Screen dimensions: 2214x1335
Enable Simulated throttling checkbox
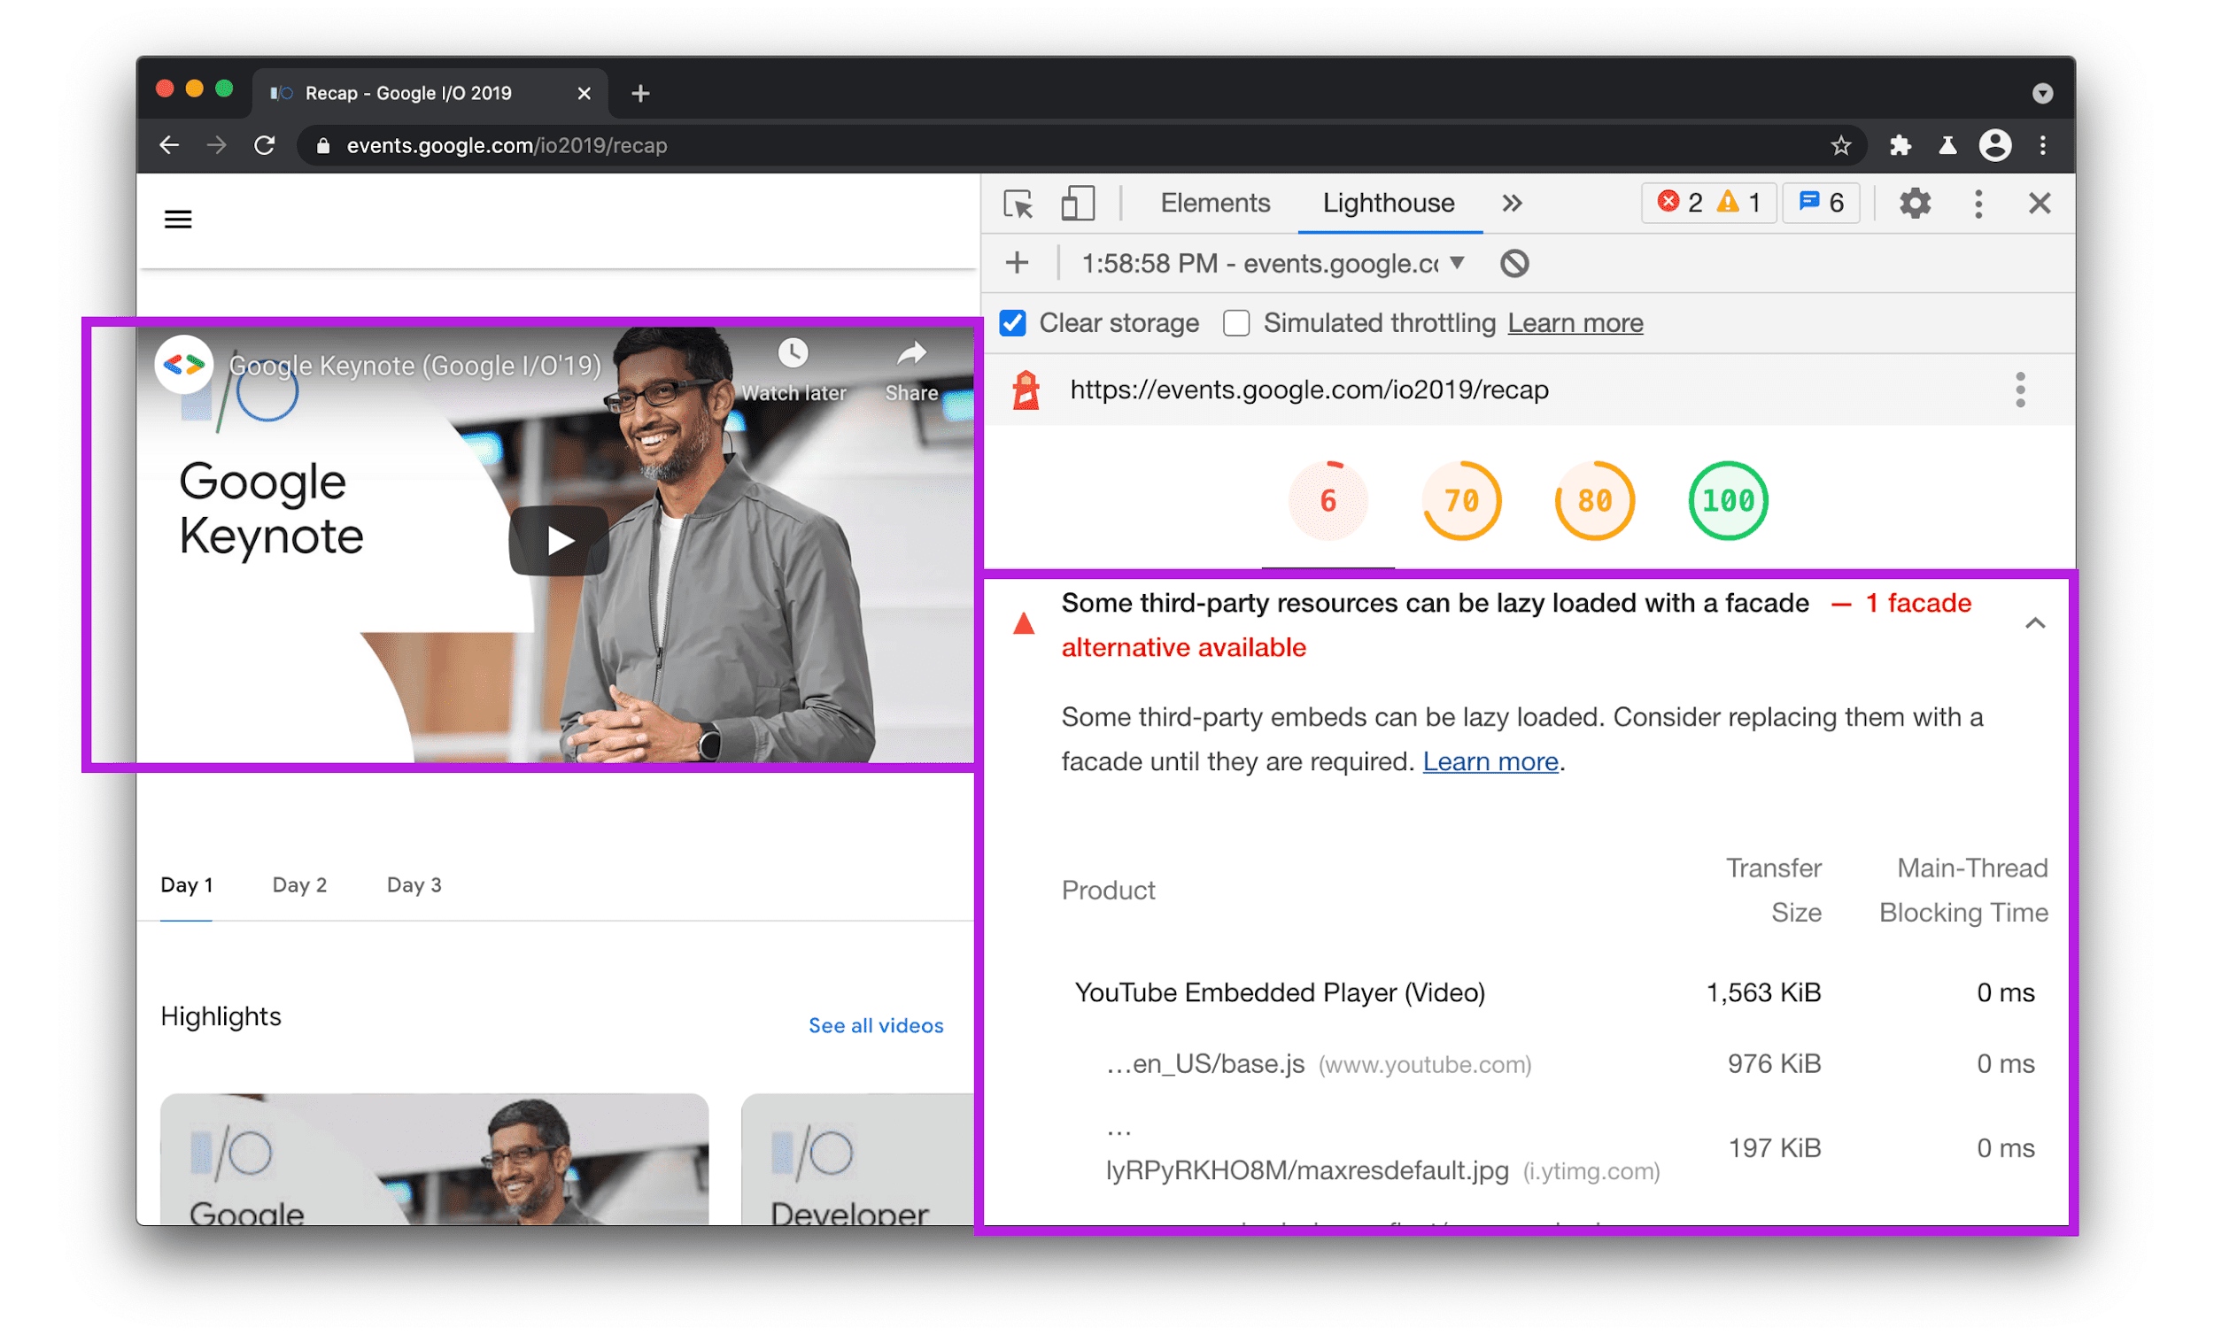point(1240,324)
